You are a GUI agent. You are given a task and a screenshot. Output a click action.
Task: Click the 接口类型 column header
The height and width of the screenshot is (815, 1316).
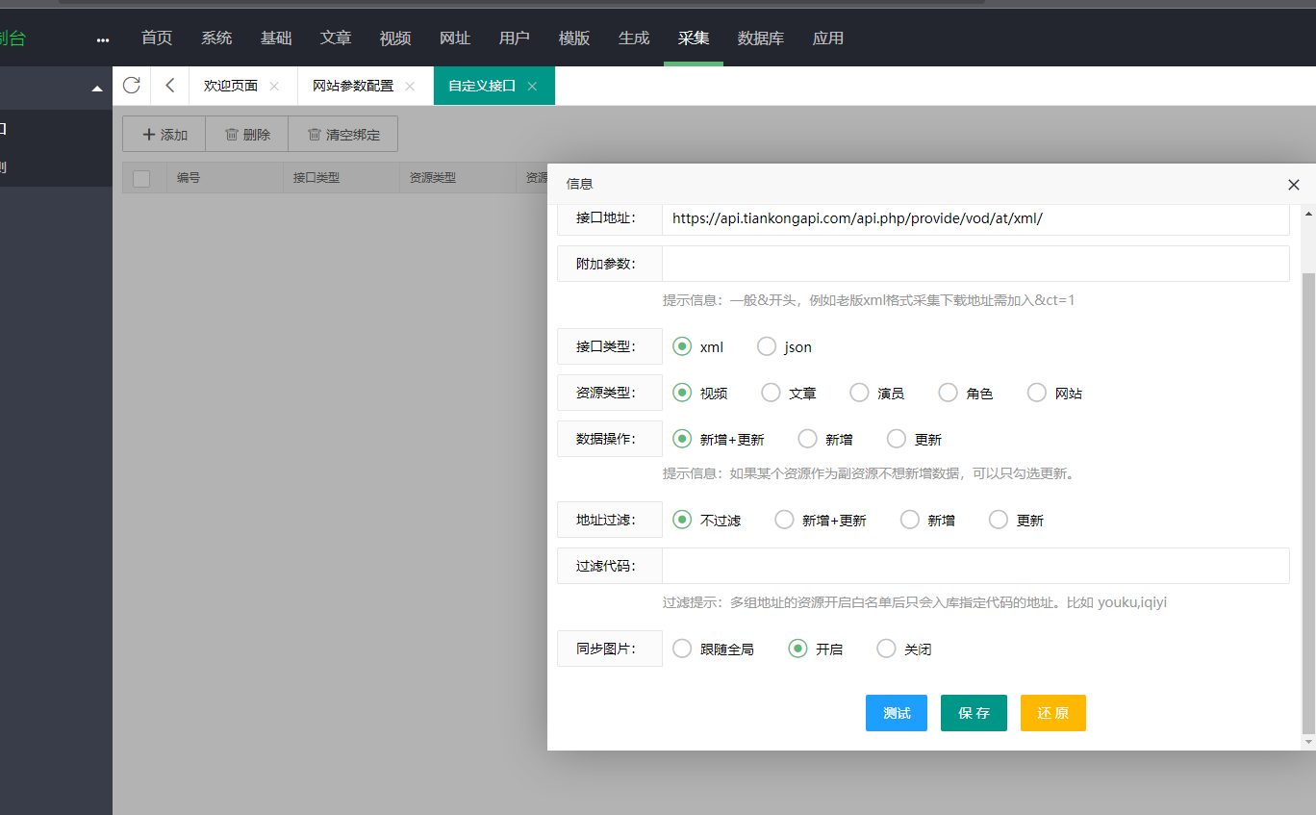click(316, 178)
